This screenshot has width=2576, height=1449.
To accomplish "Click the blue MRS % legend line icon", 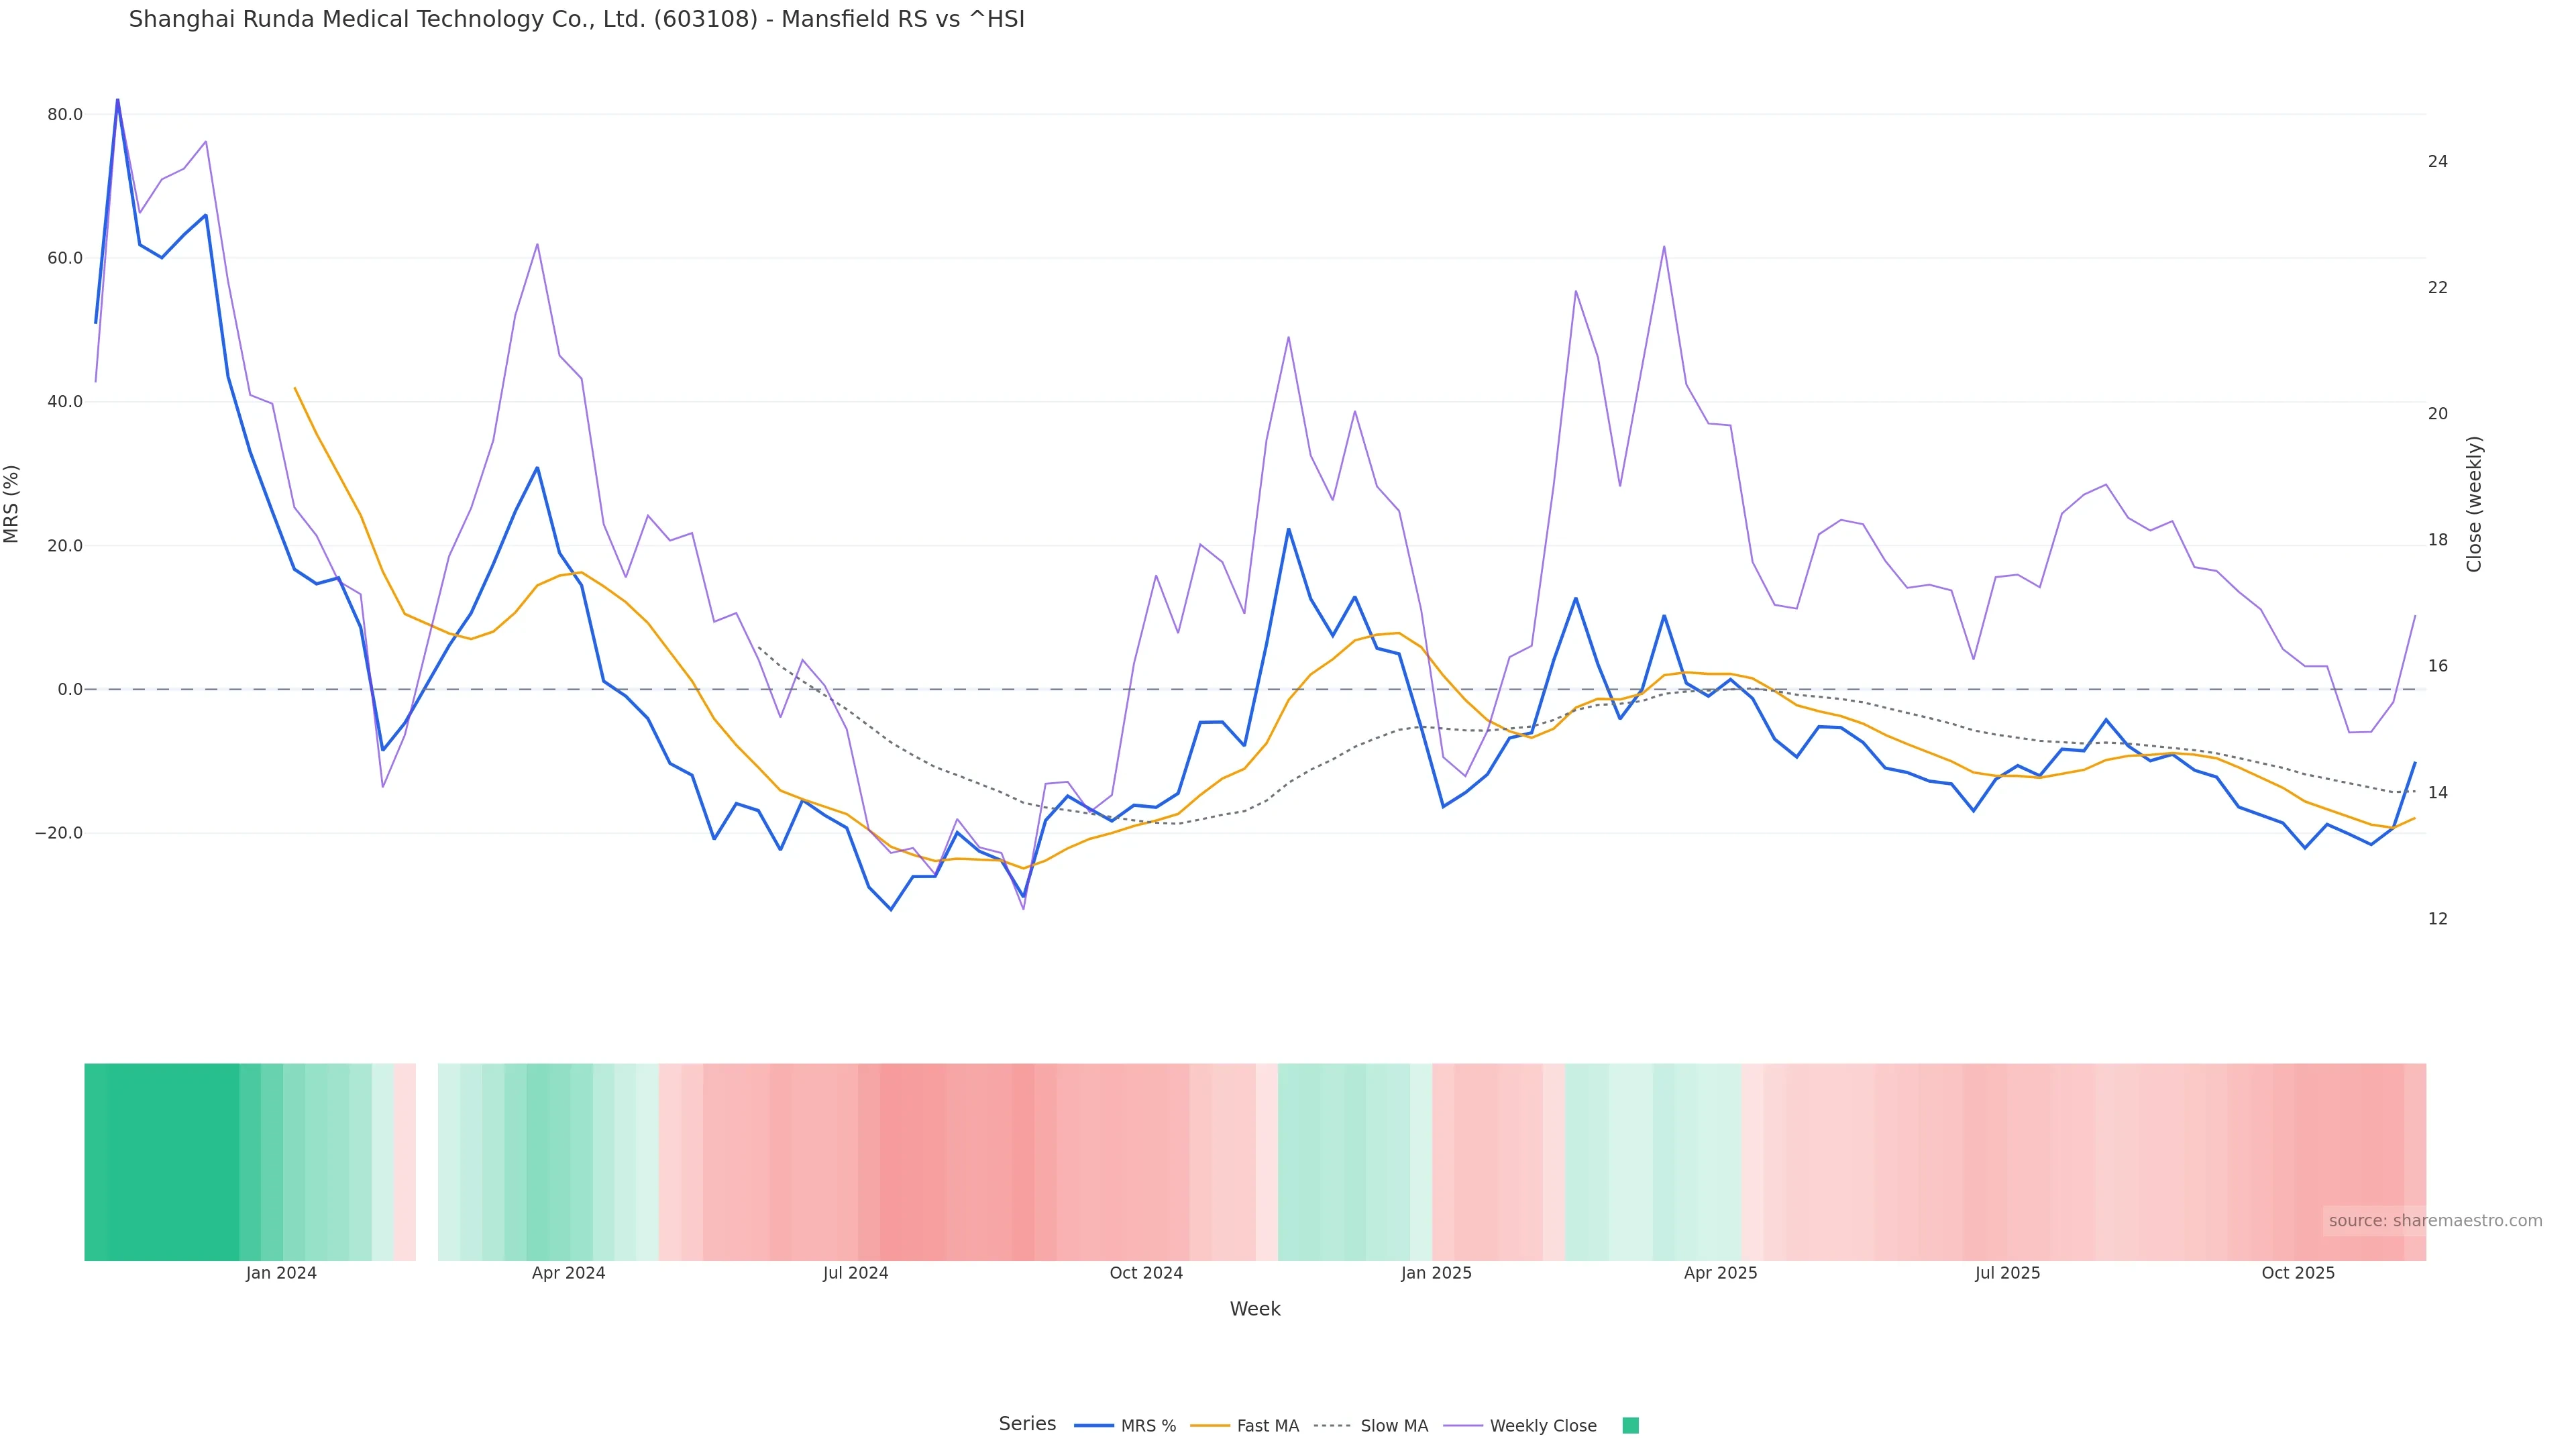I will pyautogui.click(x=1094, y=1426).
